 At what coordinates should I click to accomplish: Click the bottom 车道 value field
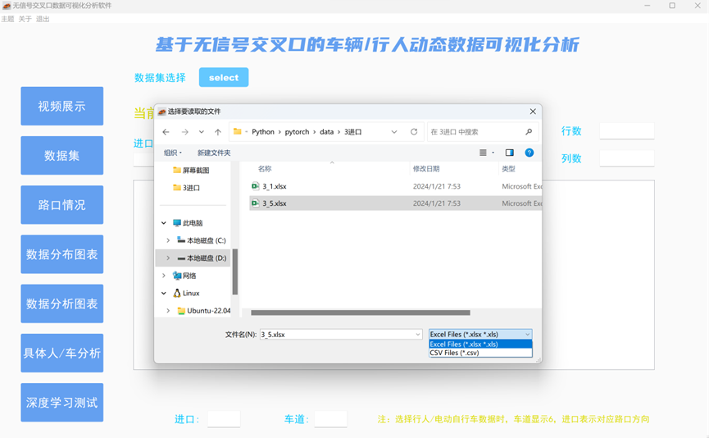click(x=330, y=419)
